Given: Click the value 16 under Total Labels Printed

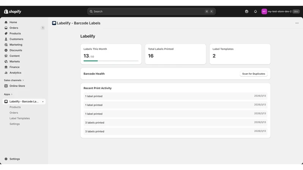Looking at the screenshot, I should (151, 56).
